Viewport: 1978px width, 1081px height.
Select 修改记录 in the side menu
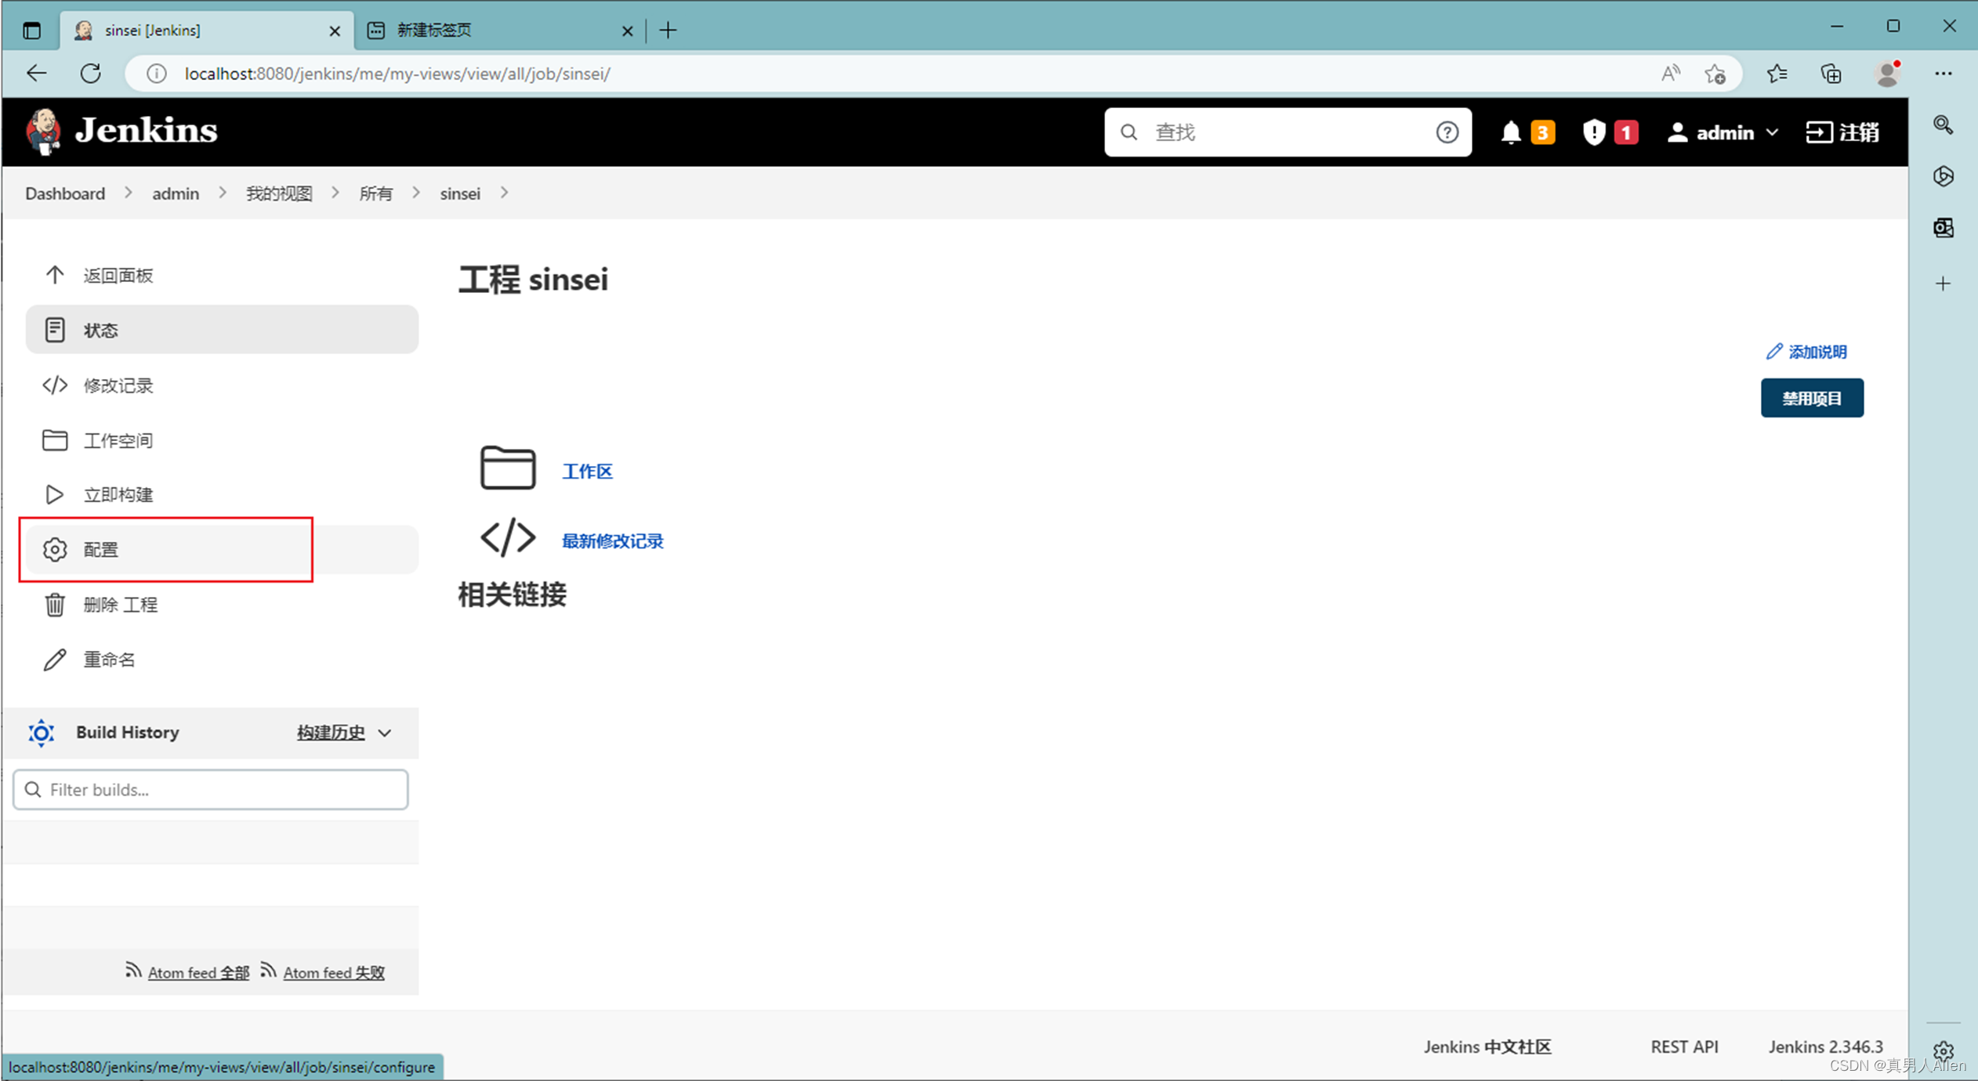[x=222, y=385]
